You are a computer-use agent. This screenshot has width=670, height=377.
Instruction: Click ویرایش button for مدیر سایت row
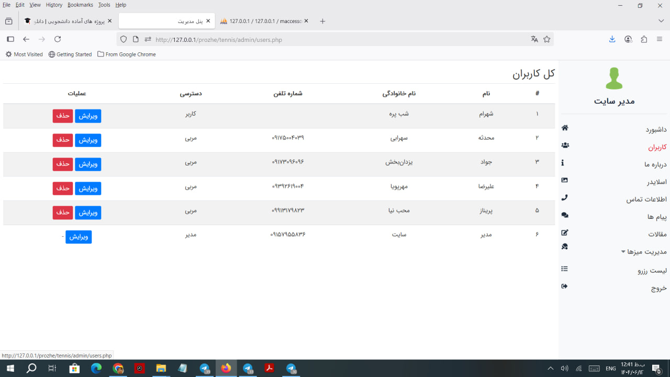[79, 237]
